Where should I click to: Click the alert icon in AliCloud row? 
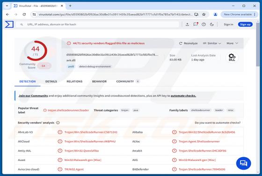tap(60, 141)
